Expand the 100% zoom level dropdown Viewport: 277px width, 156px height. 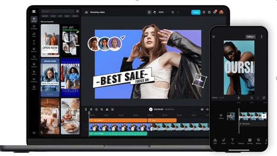162,12
